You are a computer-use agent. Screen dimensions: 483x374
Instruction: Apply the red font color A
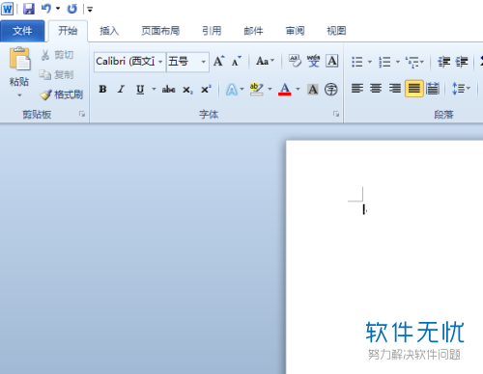[x=285, y=89]
